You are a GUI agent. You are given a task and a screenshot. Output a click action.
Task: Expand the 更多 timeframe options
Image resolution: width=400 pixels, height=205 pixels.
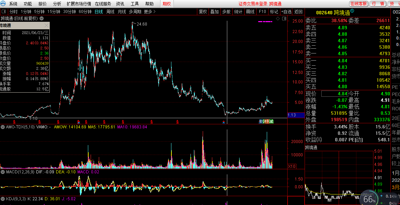pos(150,12)
